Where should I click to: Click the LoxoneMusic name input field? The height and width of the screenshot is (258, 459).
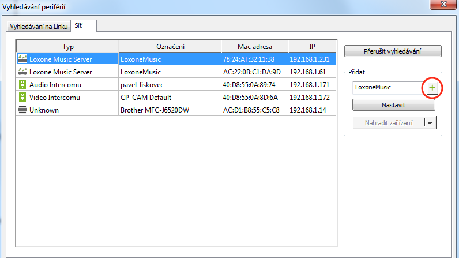[388, 88]
